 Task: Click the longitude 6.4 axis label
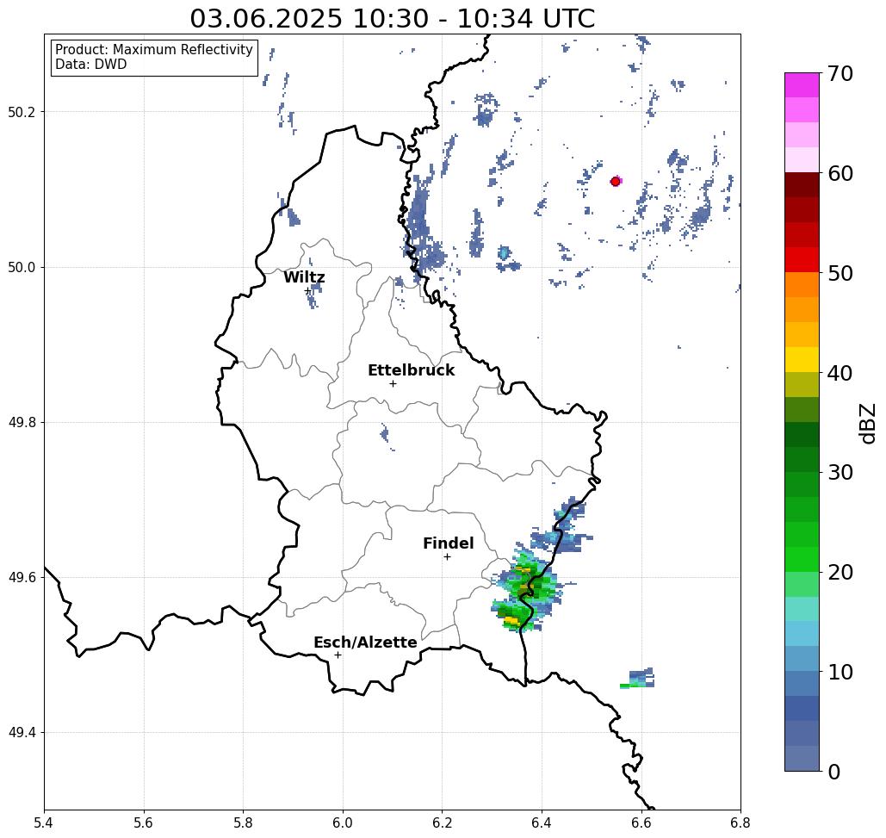(x=542, y=822)
